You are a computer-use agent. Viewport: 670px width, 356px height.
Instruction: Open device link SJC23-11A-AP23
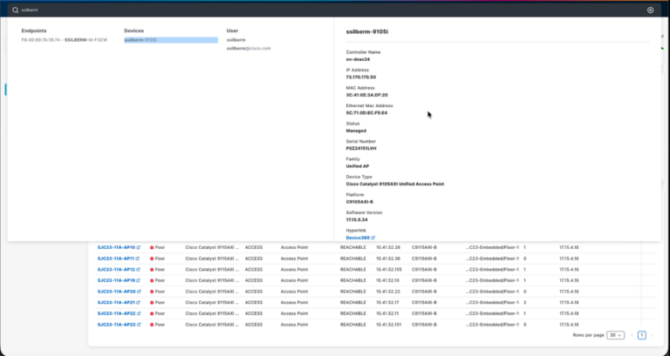117,325
